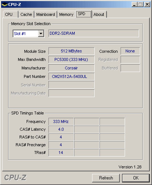
Task: Click the empty Buffered field
Action: (130, 68)
